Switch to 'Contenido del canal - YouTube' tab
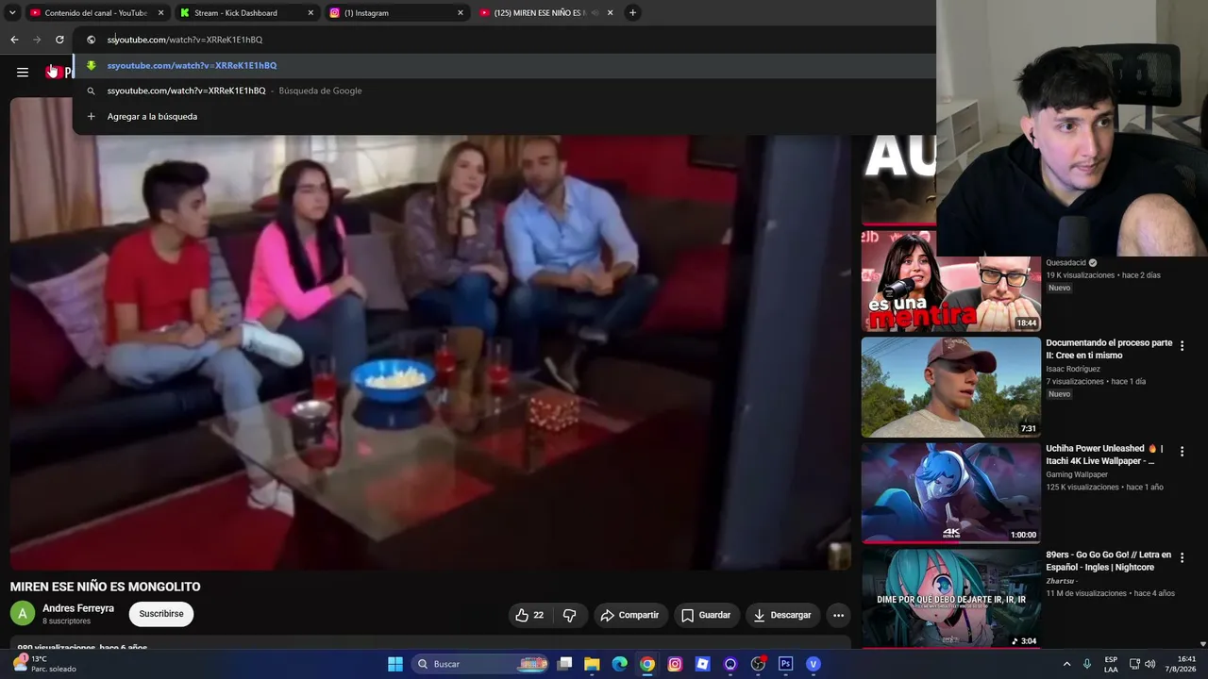Viewport: 1208px width, 679px height. pos(96,13)
